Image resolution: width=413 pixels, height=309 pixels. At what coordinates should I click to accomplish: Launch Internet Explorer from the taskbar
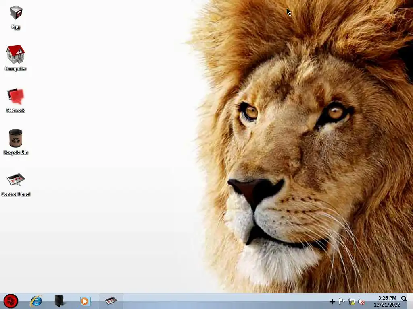36,301
